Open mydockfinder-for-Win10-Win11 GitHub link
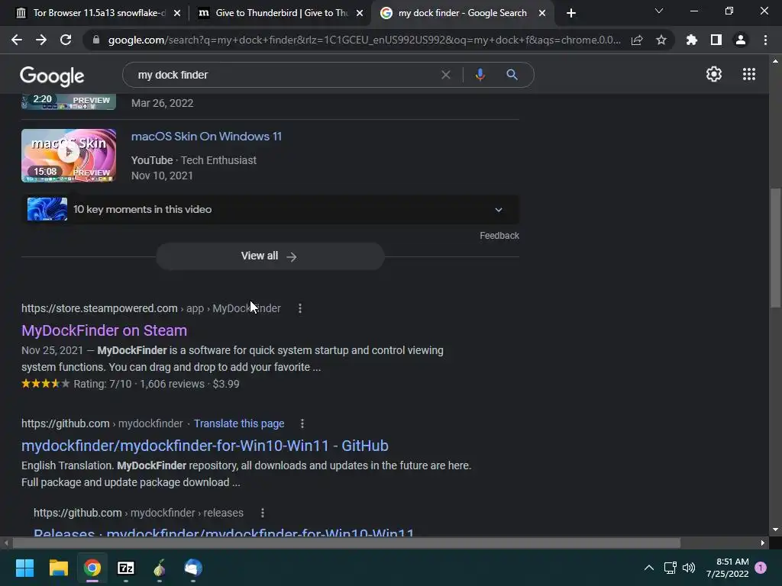782x586 pixels. tap(205, 446)
